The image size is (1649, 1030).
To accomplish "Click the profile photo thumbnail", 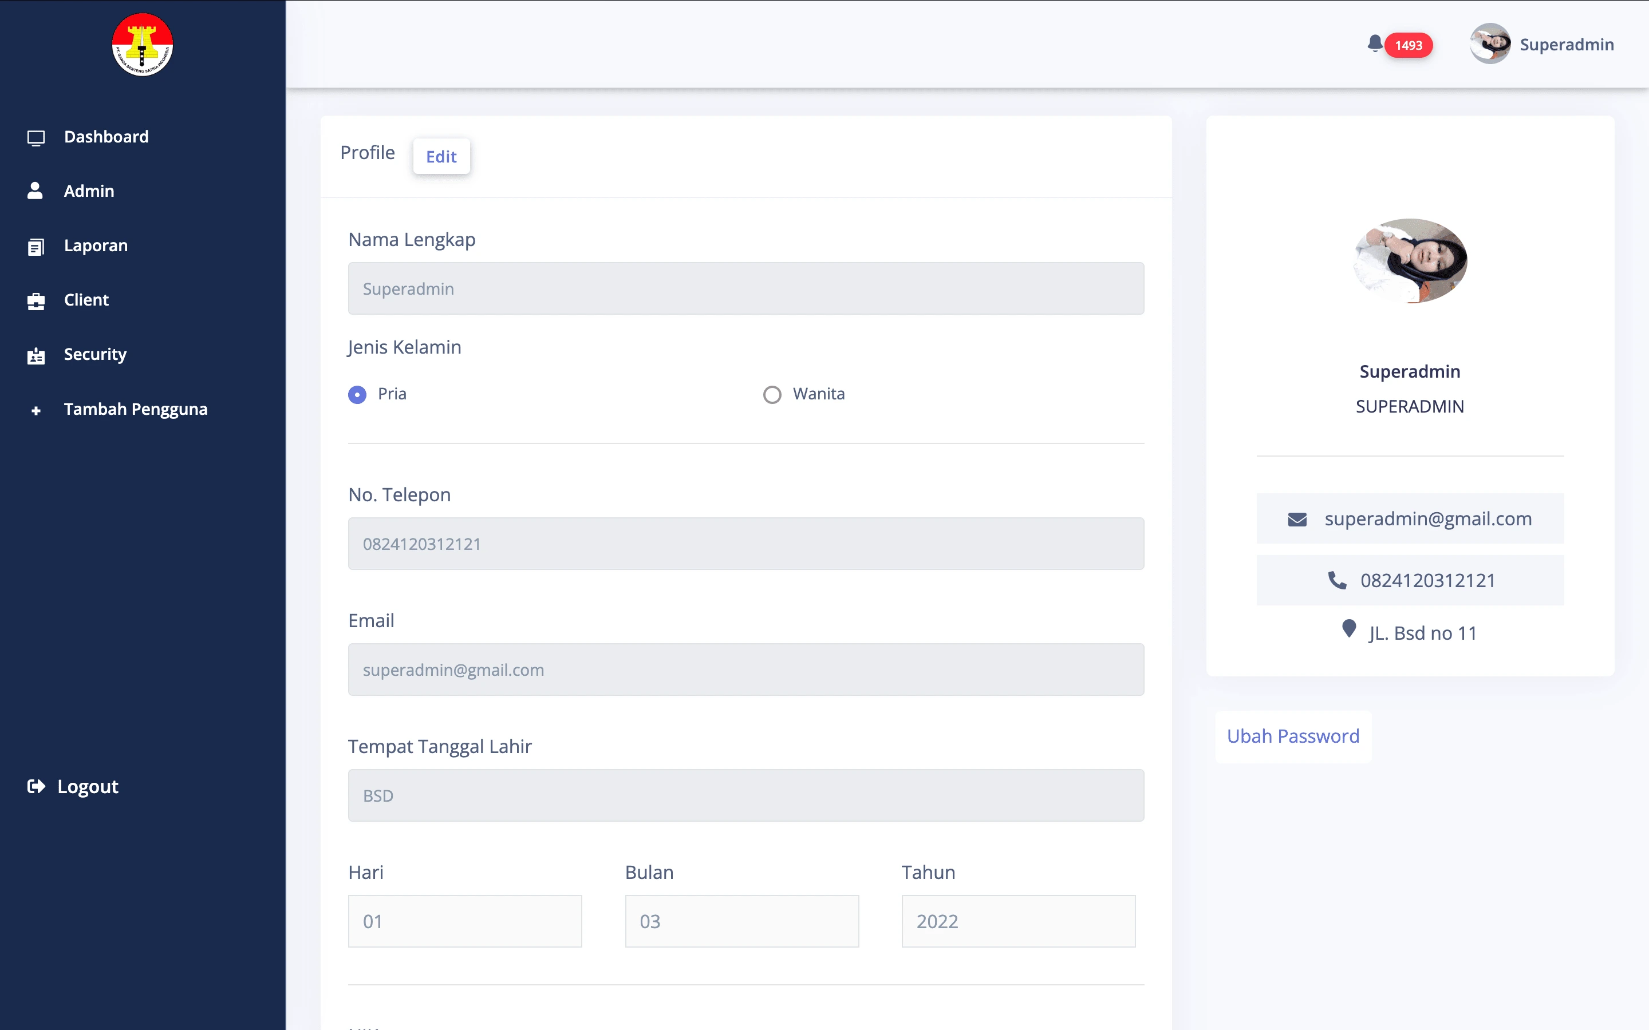I will point(1410,259).
